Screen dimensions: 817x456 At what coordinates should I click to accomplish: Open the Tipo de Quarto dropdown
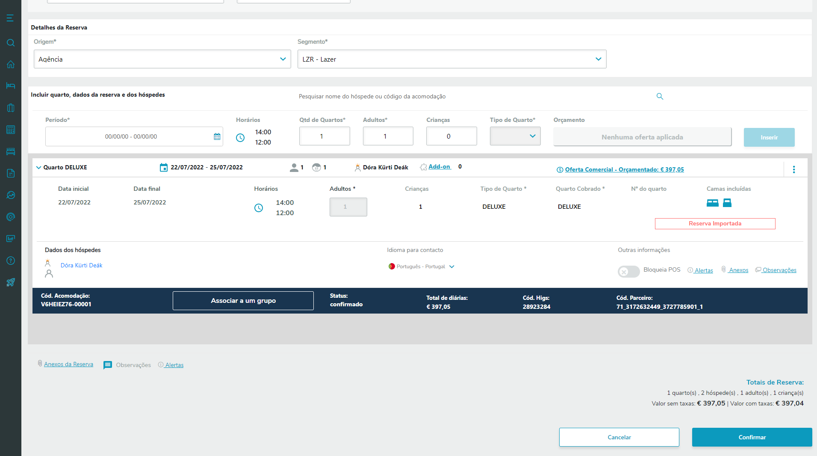(x=515, y=136)
